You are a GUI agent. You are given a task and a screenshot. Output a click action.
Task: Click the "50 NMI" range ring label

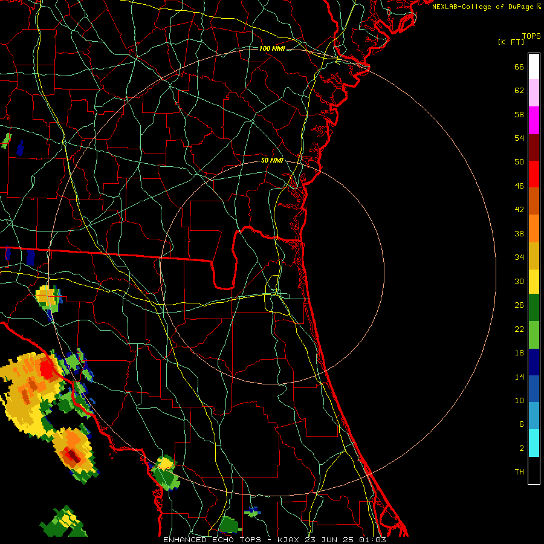[272, 160]
